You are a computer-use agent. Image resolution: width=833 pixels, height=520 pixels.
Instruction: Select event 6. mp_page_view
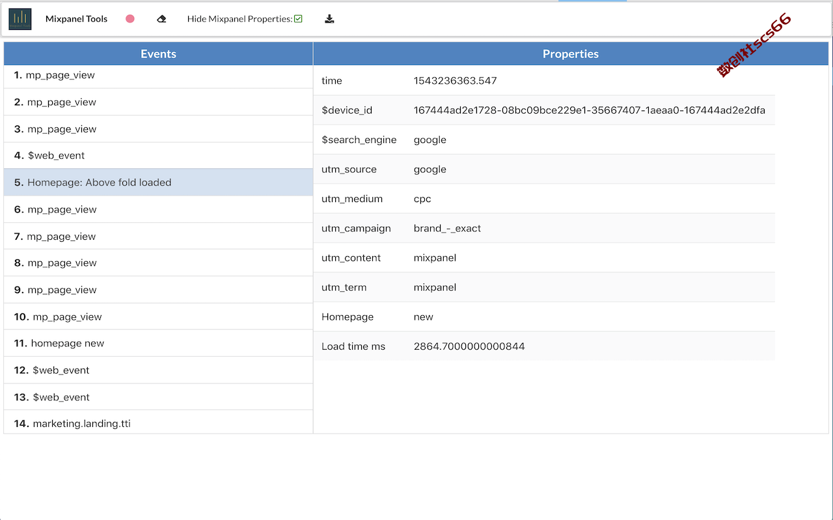coord(158,209)
